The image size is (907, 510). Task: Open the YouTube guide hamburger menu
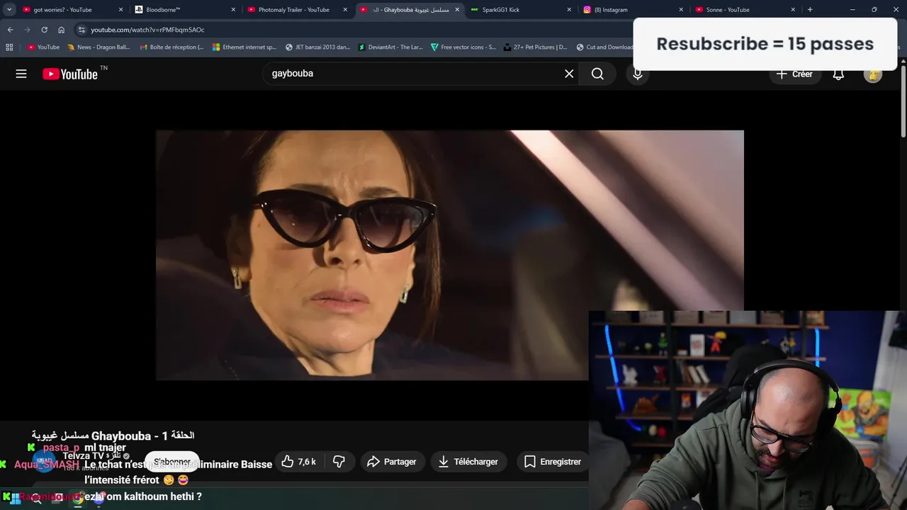click(x=21, y=74)
